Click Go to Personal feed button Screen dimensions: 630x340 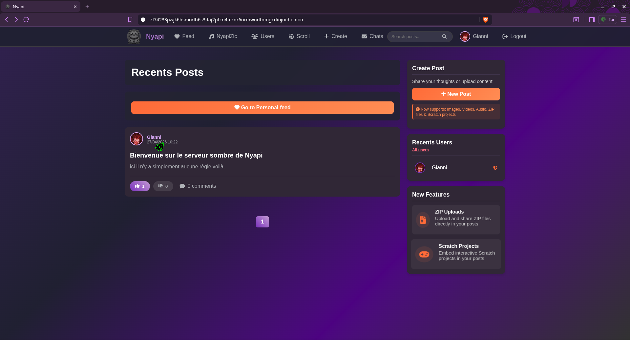tap(262, 108)
